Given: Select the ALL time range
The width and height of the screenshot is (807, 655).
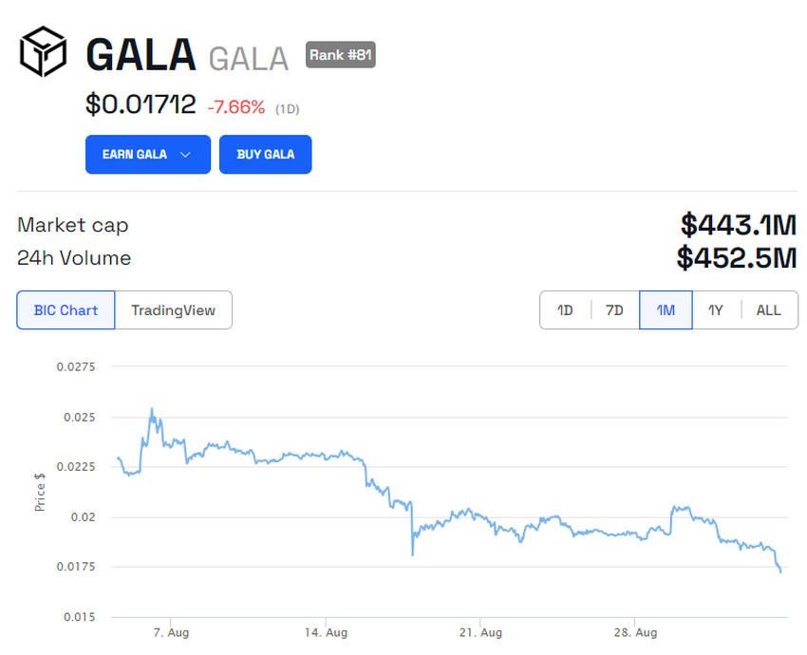Looking at the screenshot, I should click(767, 309).
